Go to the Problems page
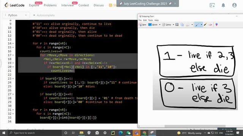 (50, 5)
